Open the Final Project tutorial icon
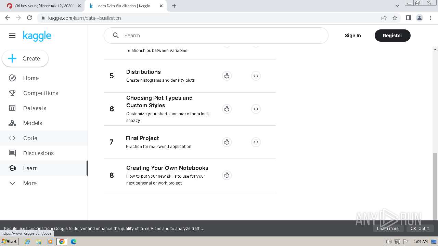The height and width of the screenshot is (246, 438). coord(227,142)
